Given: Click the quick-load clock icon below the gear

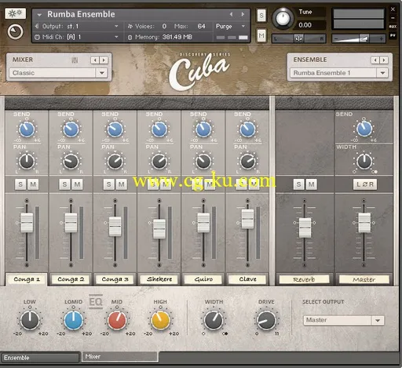Looking at the screenshot, I should 15,31.
